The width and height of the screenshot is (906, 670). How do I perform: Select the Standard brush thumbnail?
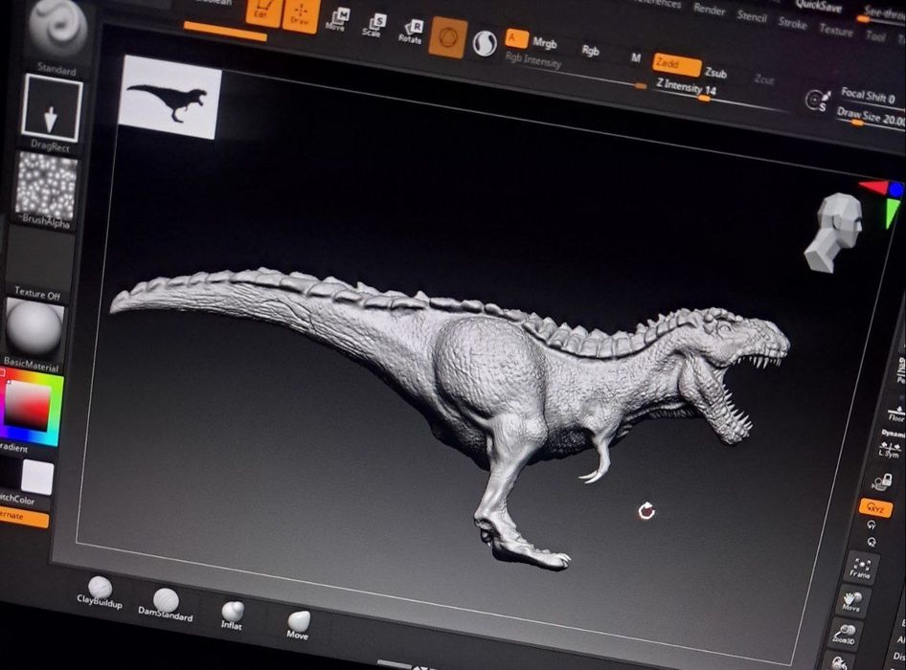click(x=57, y=29)
